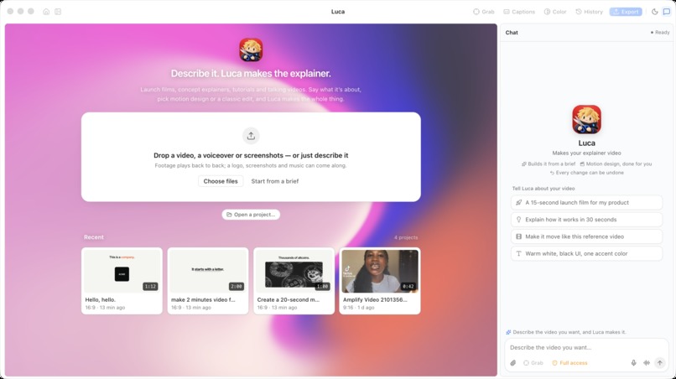The width and height of the screenshot is (676, 379).
Task: Click the 'Describe the video you want...' input
Action: (586, 347)
